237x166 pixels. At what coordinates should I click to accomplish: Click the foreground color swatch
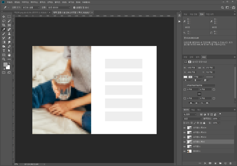tap(5, 64)
